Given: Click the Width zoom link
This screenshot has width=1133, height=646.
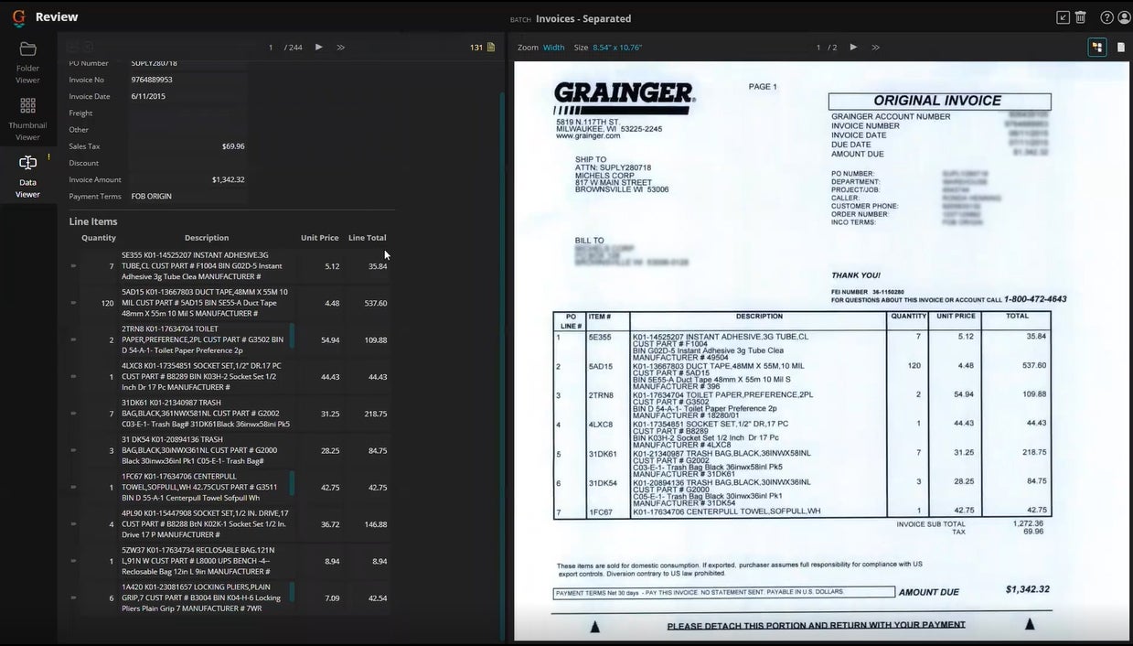Looking at the screenshot, I should pyautogui.click(x=554, y=47).
